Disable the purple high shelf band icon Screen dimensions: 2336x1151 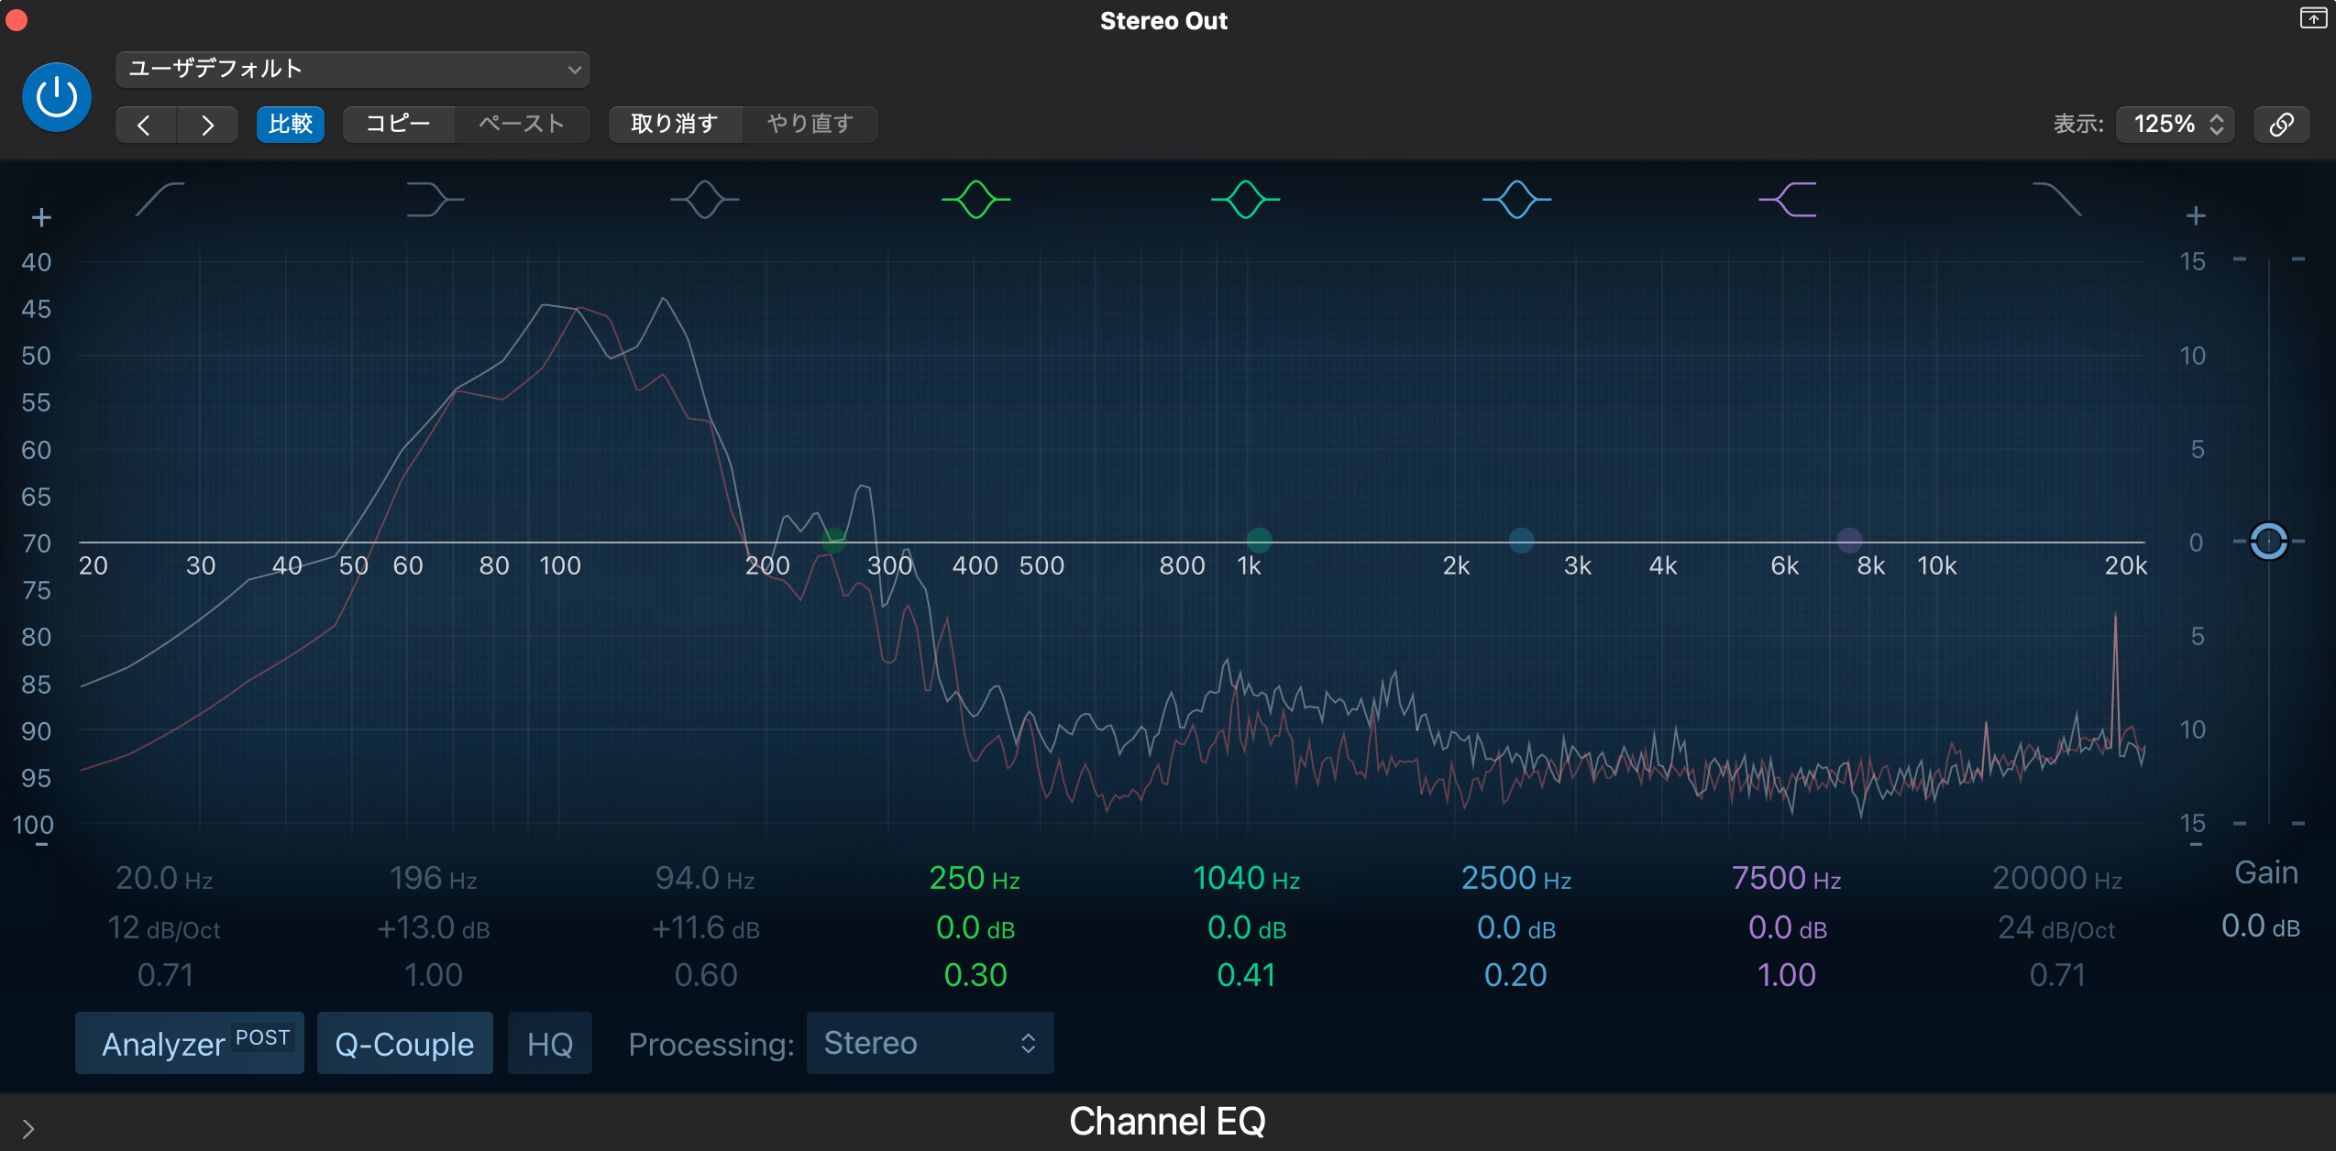1788,199
